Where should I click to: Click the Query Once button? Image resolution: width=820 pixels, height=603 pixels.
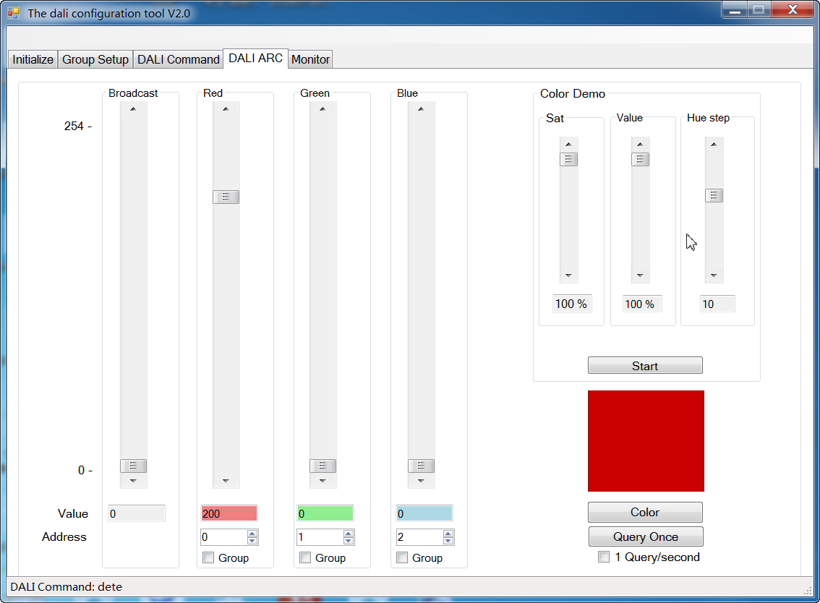645,536
